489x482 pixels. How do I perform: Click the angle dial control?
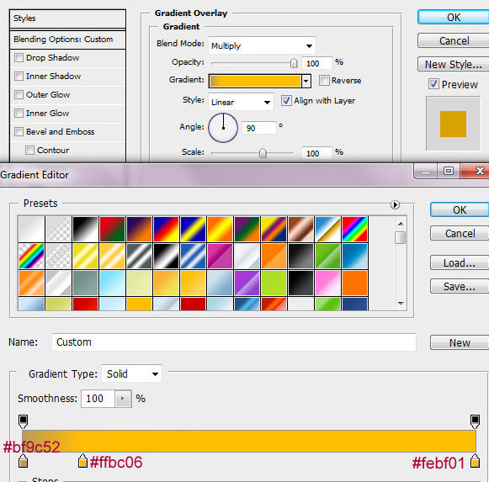[223, 128]
